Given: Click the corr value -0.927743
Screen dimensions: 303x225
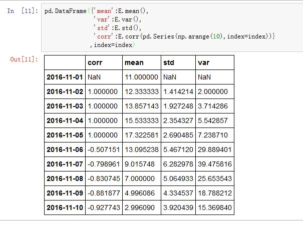Looking at the screenshot, I should point(103,207).
